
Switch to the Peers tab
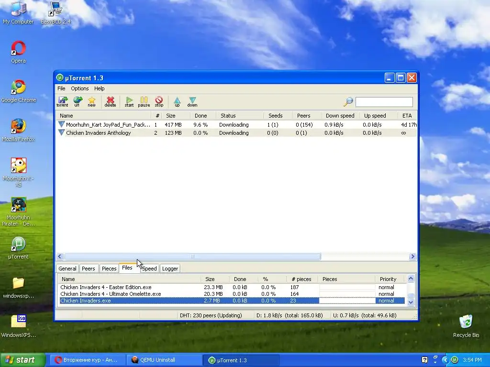[89, 269]
